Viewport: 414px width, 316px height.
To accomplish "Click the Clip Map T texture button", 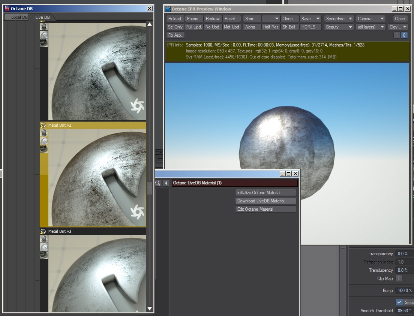I will pos(399,279).
